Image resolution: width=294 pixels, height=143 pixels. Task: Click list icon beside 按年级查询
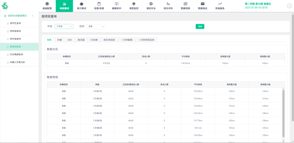[8, 39]
